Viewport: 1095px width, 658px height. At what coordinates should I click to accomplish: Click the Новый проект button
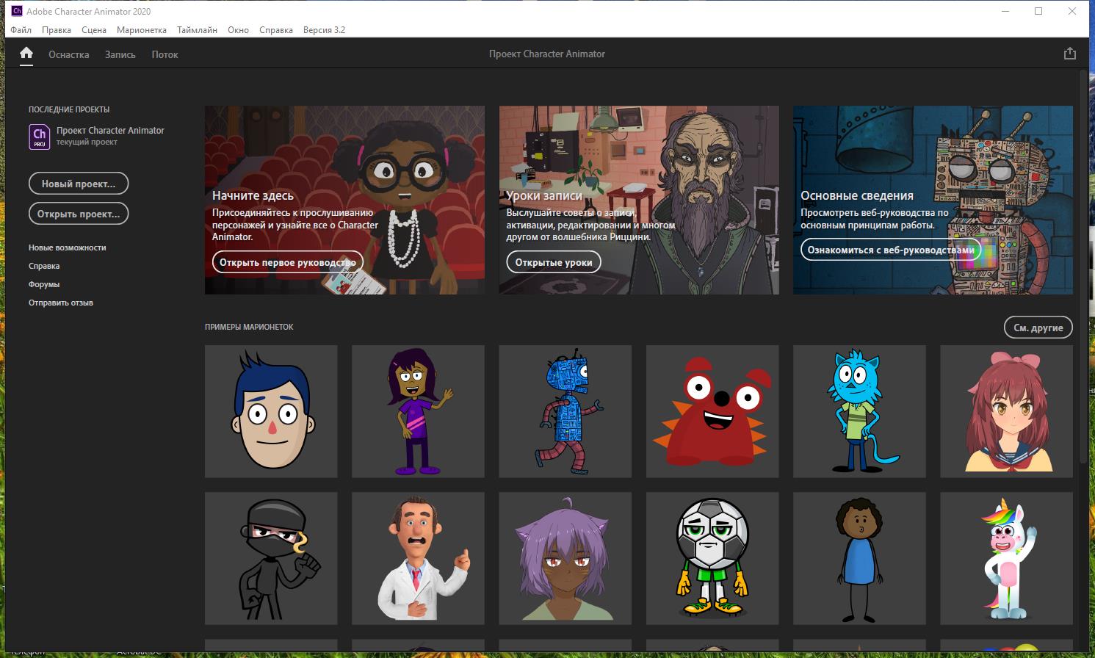[x=79, y=184]
